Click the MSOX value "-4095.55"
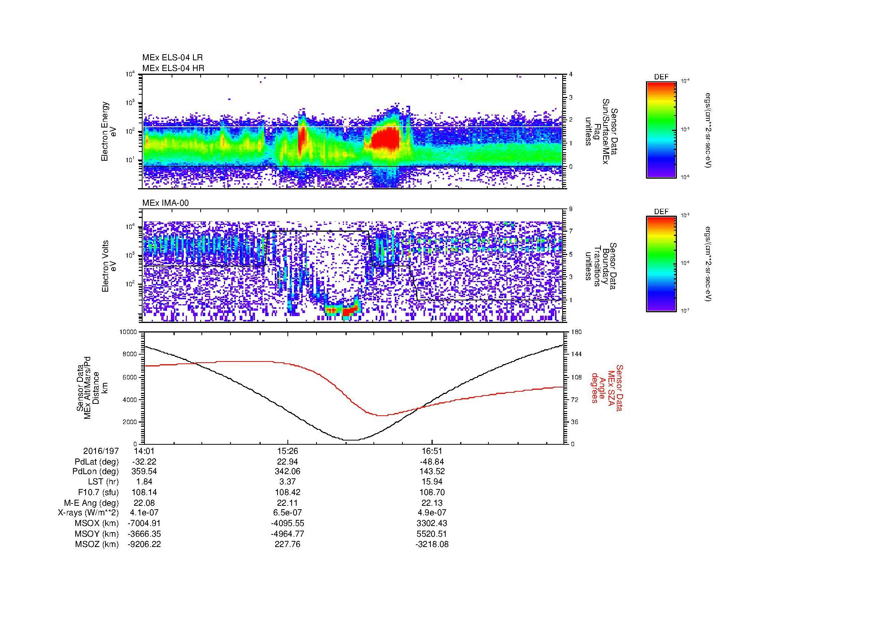Image resolution: width=894 pixels, height=631 pixels. point(288,523)
